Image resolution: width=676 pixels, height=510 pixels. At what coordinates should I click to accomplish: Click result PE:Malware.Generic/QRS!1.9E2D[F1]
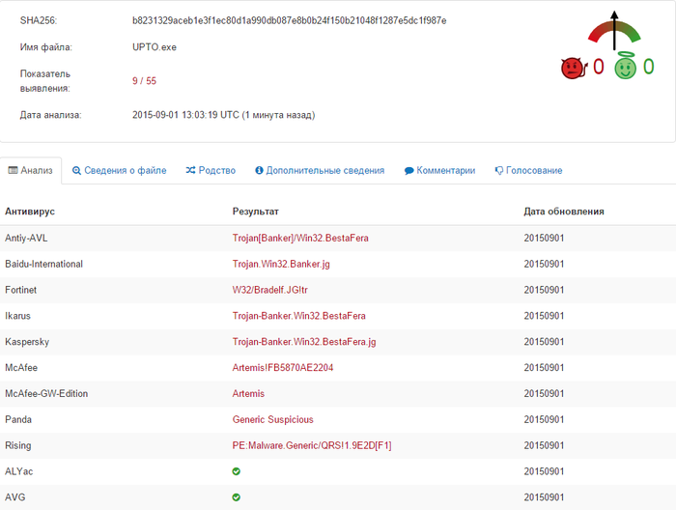(312, 445)
